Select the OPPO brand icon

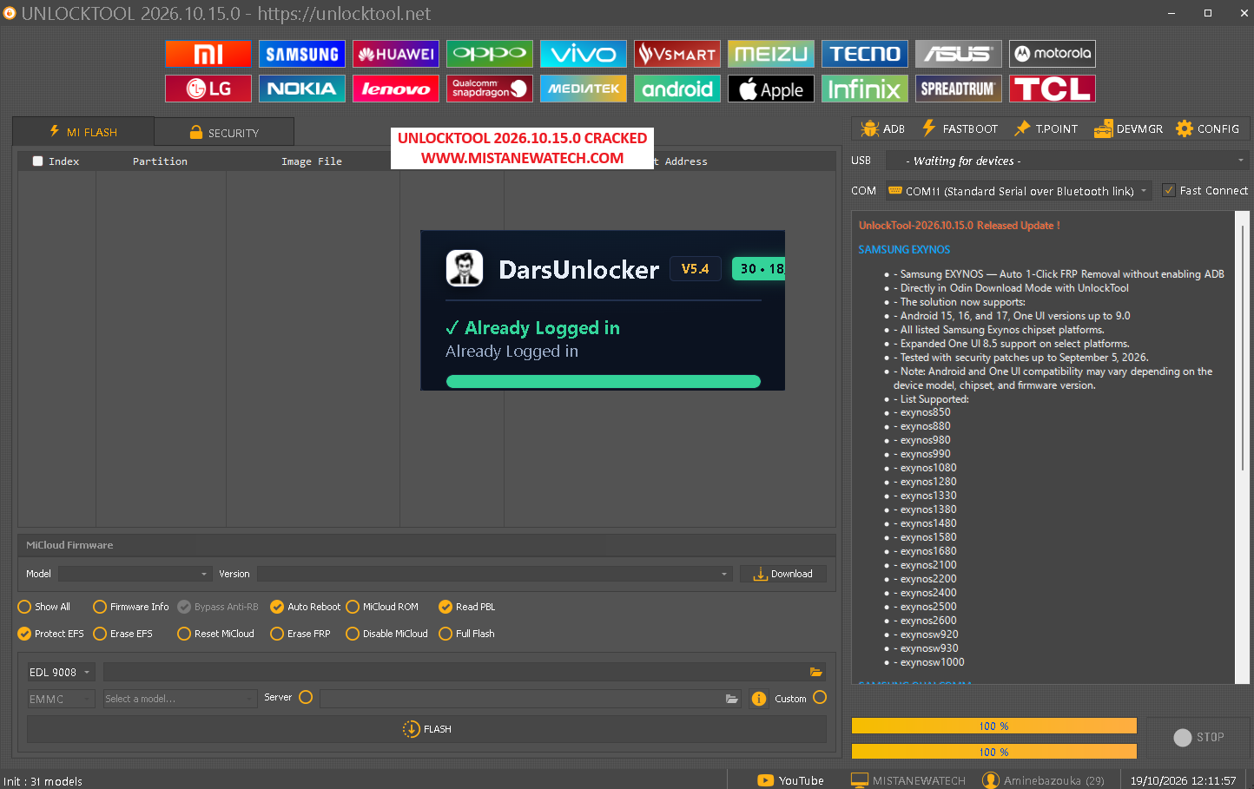(490, 54)
